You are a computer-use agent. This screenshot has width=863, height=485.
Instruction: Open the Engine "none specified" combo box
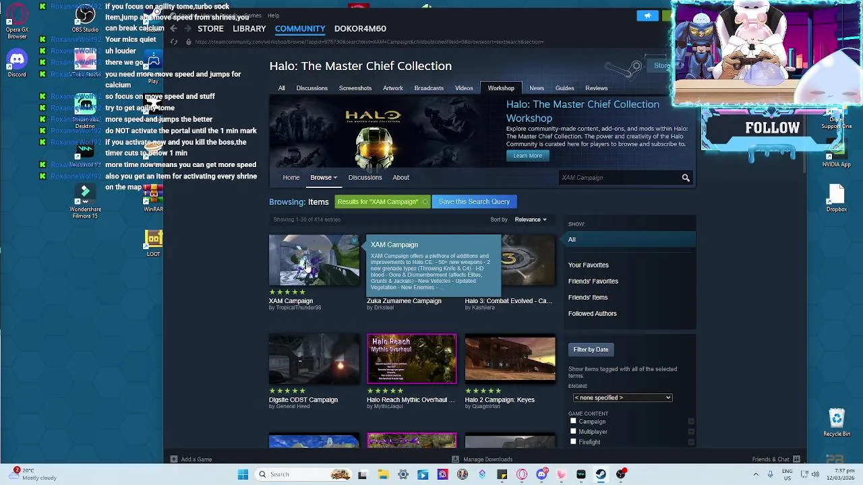tap(622, 397)
